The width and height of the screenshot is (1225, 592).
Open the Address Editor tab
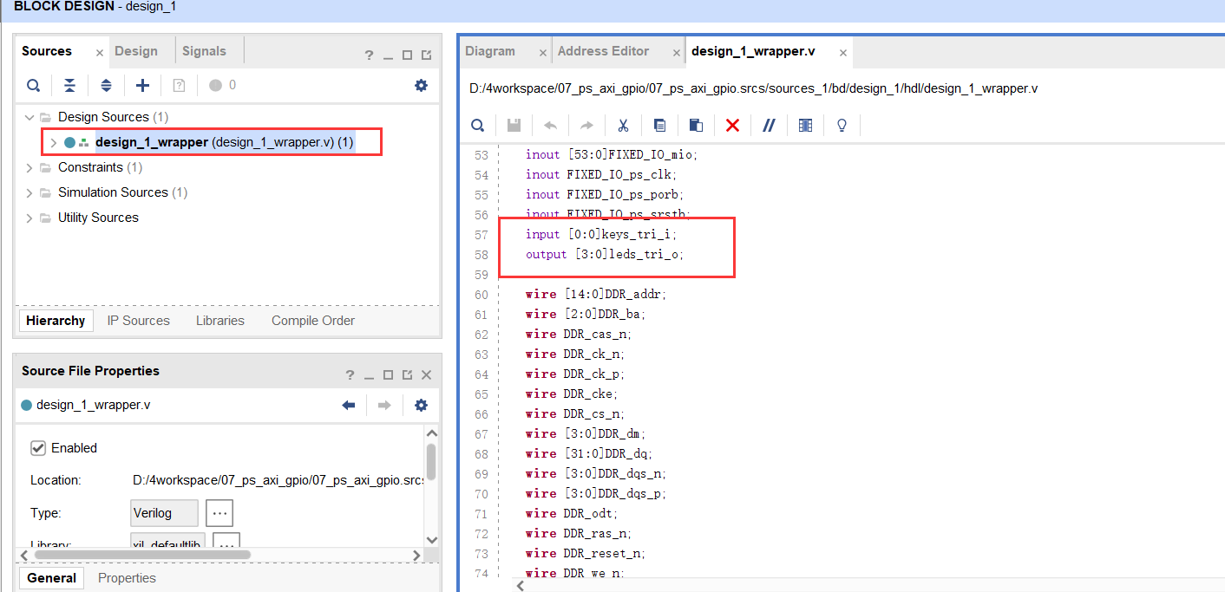coord(603,51)
